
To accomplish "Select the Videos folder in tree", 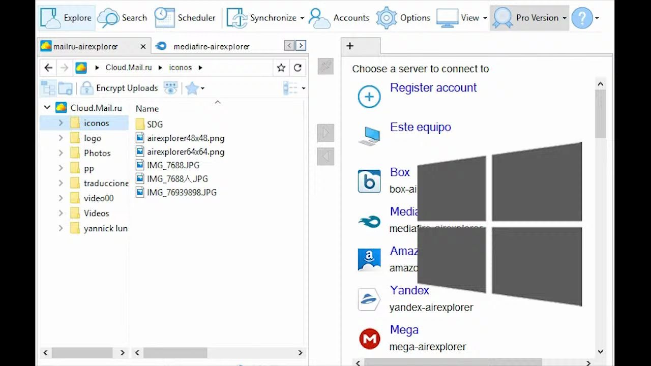I will (96, 213).
